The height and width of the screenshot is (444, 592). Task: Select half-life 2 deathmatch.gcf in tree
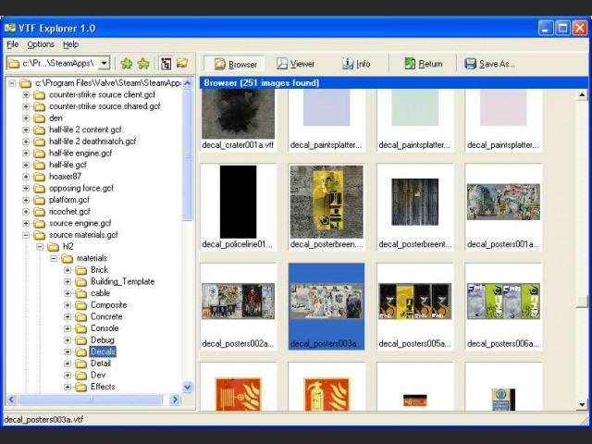(92, 142)
